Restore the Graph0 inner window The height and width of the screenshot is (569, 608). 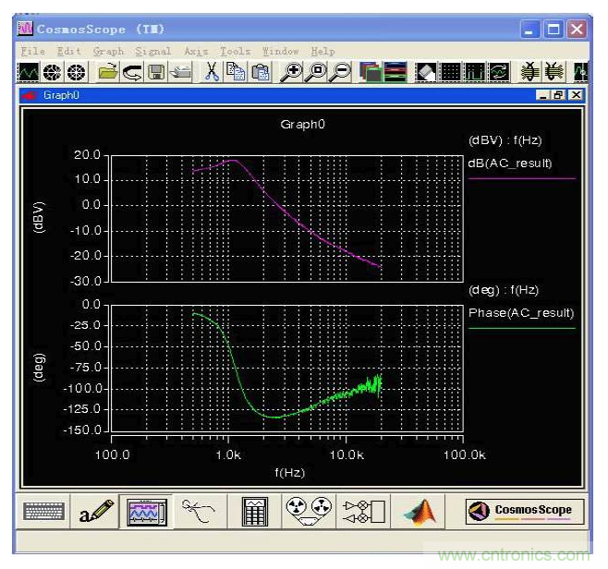560,95
